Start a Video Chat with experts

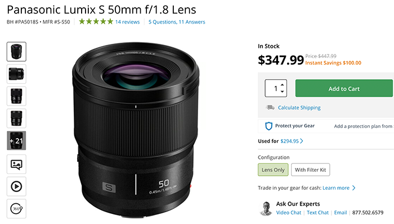tap(288, 212)
